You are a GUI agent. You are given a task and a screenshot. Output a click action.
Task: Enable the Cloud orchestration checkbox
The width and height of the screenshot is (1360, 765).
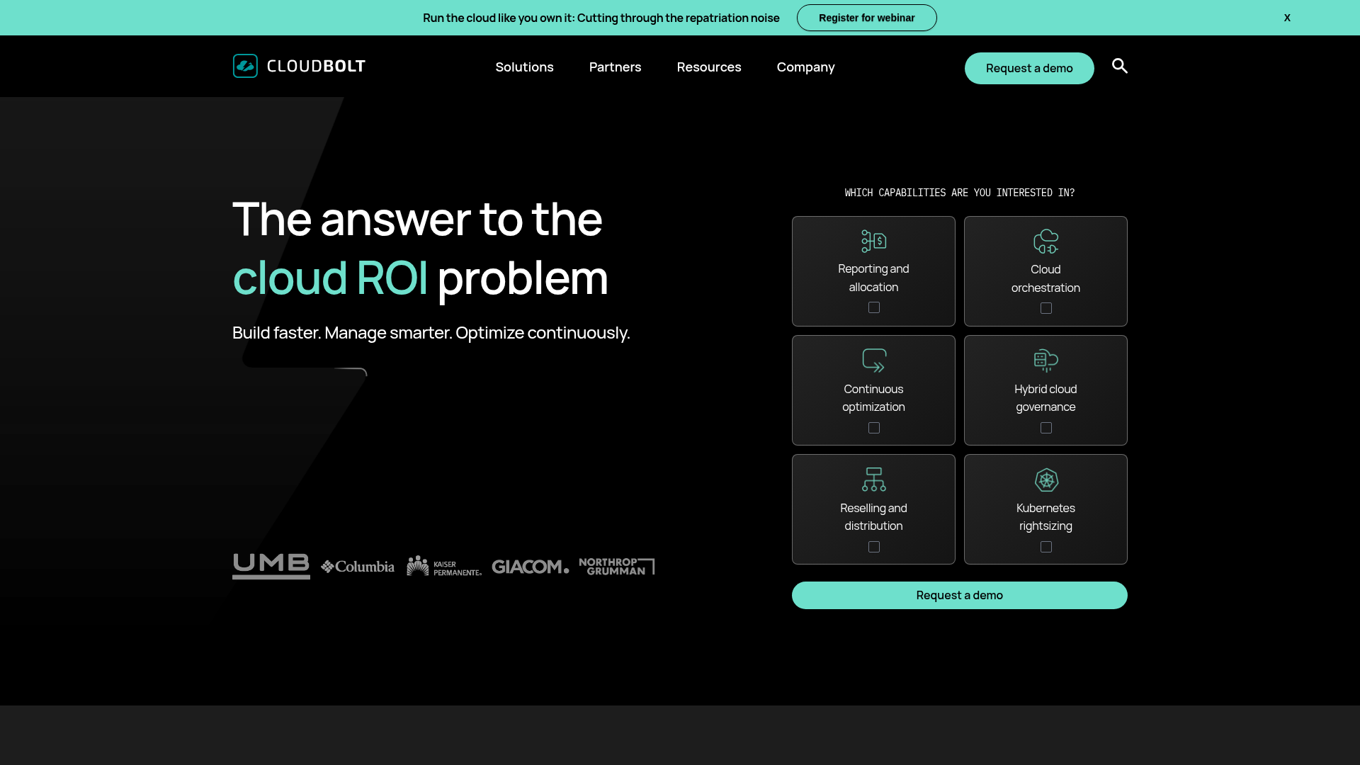click(1045, 308)
